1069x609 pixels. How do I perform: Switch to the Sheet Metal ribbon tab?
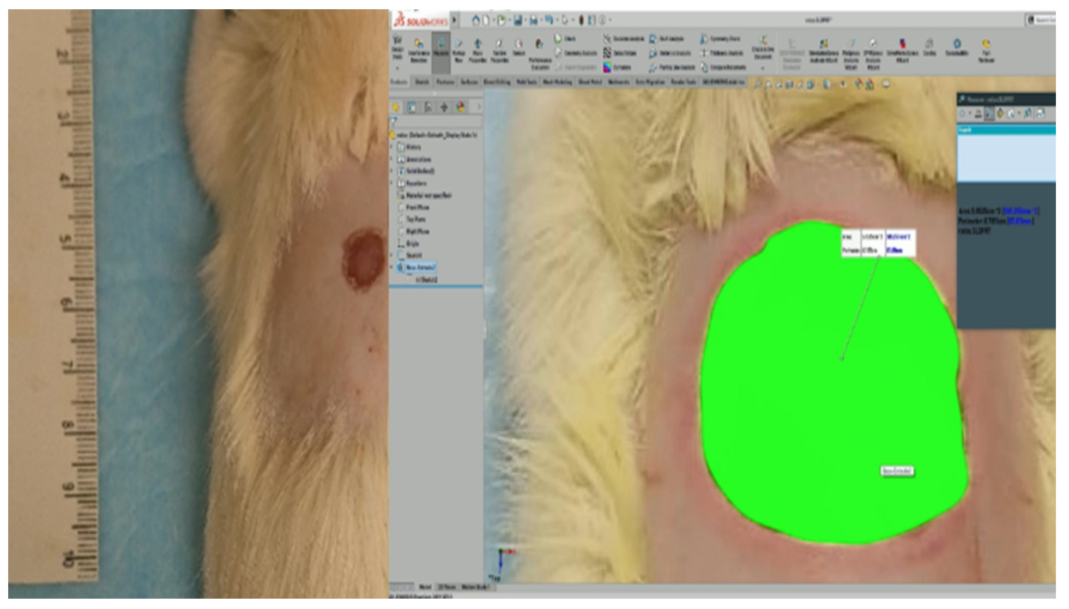pyautogui.click(x=589, y=82)
